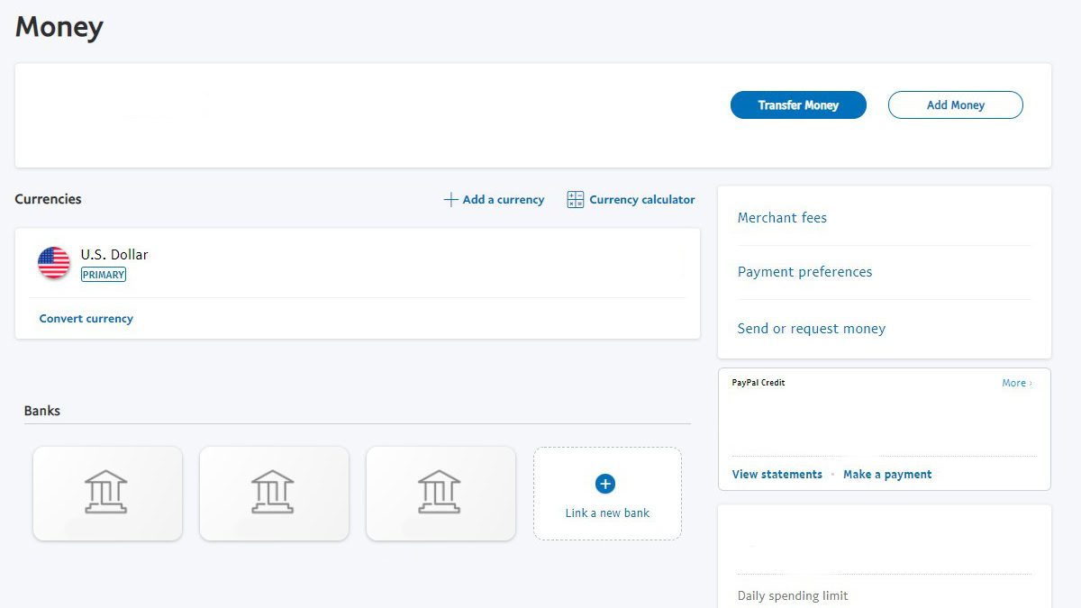Select the third linked bank card
This screenshot has height=608, width=1081.
441,494
